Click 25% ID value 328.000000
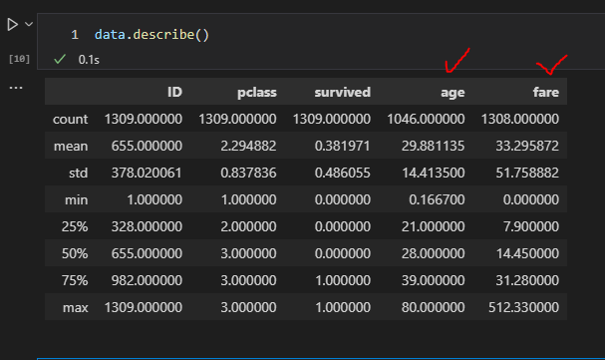The height and width of the screenshot is (360, 605). pyautogui.click(x=147, y=226)
